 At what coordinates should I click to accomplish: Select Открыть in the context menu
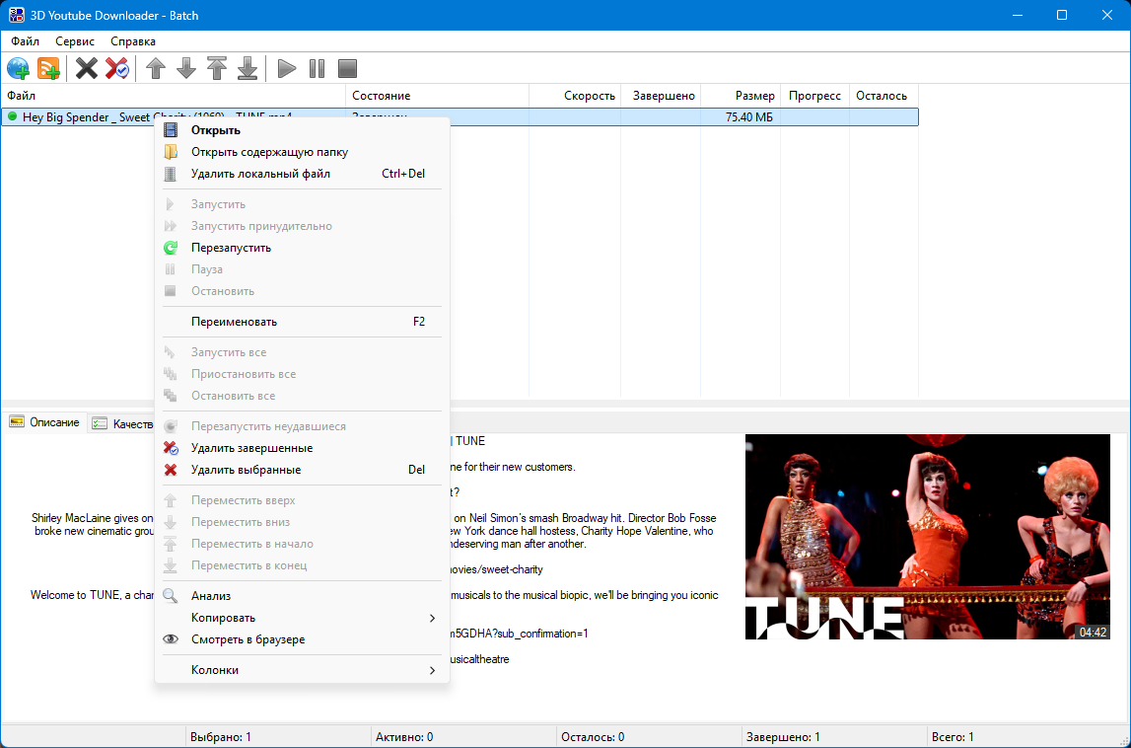[216, 130]
